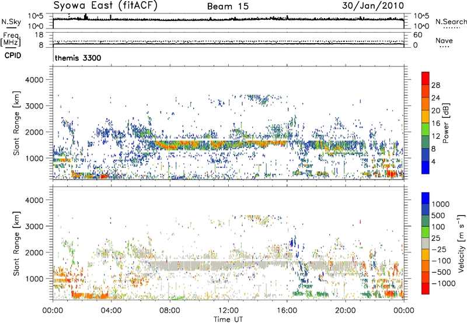Screen dimensions: 467x323
Task: Select the 'CPID' row label
Action: [x=13, y=55]
